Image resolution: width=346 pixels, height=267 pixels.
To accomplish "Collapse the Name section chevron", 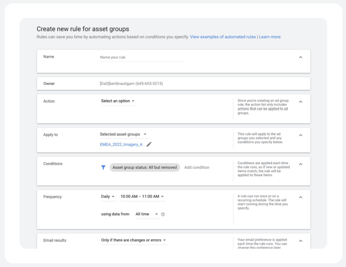I will coord(300,57).
